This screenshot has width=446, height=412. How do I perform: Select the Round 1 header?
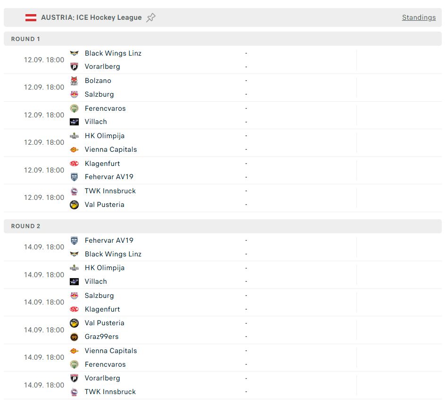pyautogui.click(x=26, y=39)
